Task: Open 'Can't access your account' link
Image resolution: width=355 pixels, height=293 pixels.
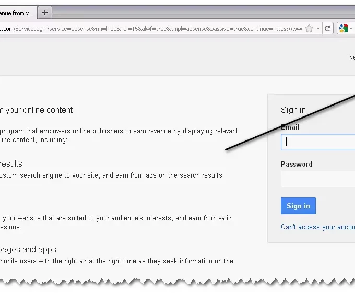Action: tap(318, 227)
